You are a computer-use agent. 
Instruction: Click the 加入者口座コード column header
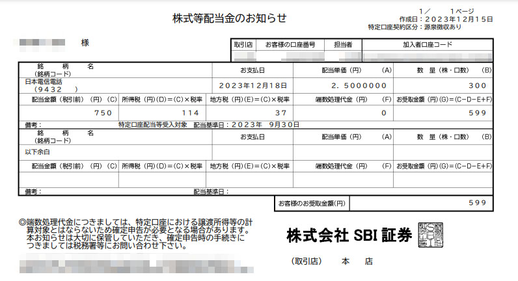(427, 45)
